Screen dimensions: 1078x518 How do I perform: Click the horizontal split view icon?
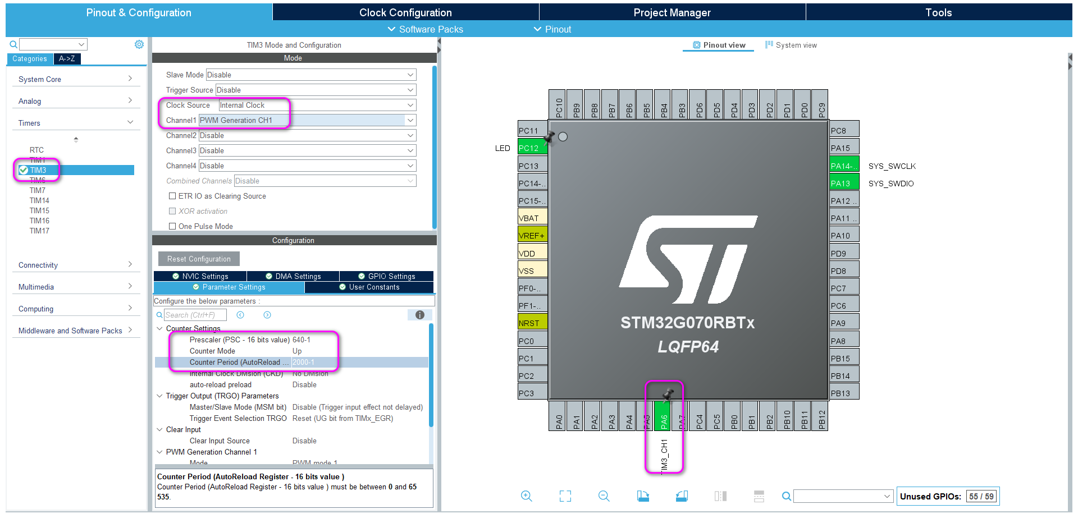coord(759,496)
